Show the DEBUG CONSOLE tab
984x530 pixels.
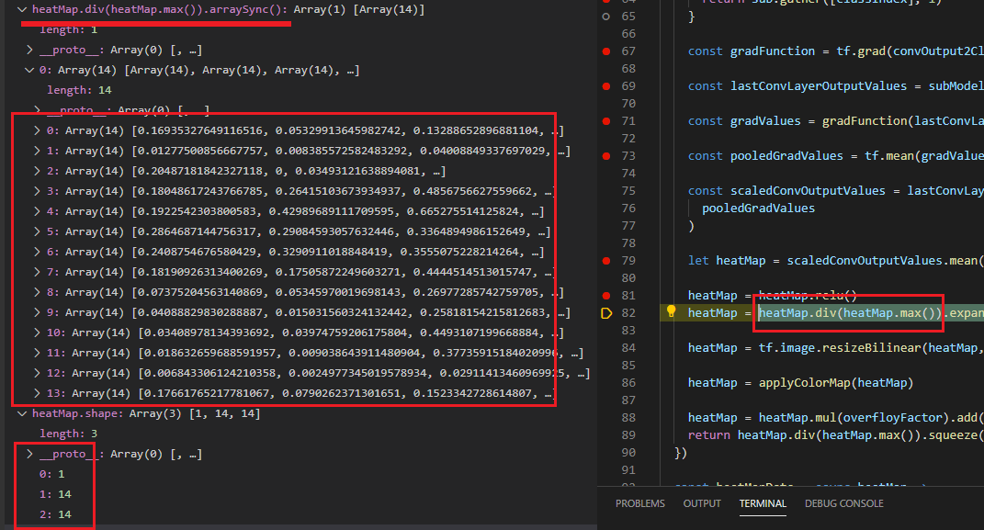coord(844,503)
